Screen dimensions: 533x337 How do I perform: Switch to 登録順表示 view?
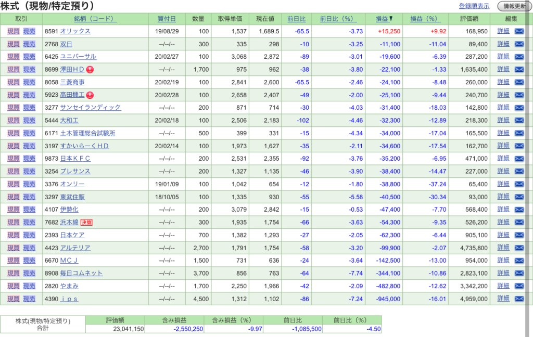[474, 6]
